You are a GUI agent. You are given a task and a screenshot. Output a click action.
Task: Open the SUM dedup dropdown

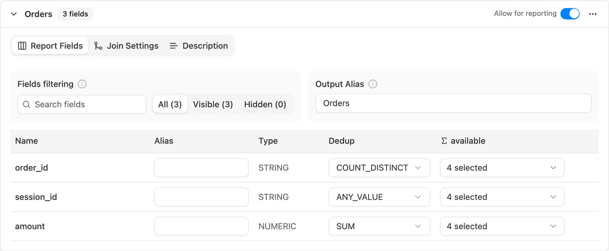(x=379, y=226)
